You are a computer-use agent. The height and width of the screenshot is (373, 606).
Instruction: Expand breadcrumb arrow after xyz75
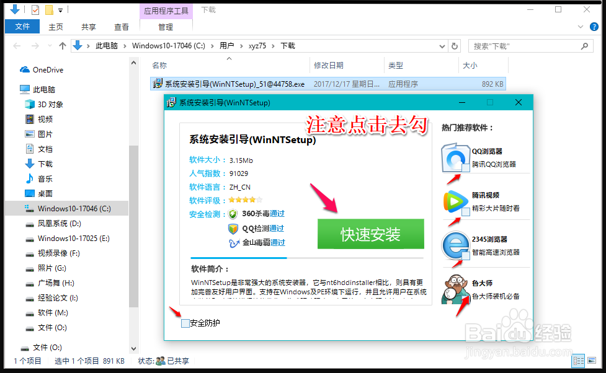(x=274, y=46)
